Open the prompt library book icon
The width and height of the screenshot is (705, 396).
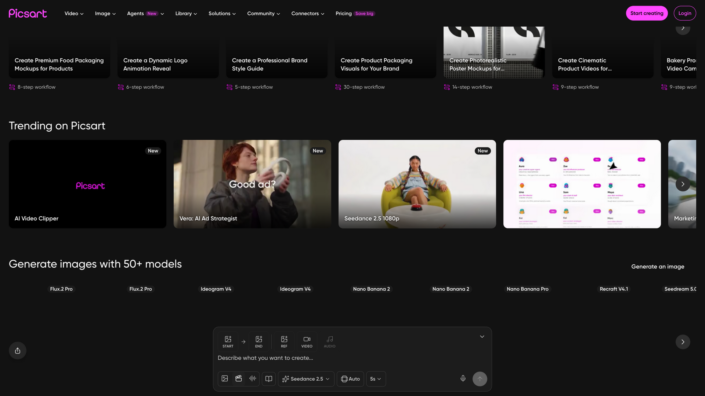pos(269,379)
